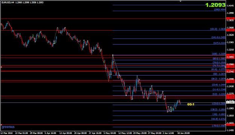Viewport: 235px width, 135px height.
Task: Click the white current price tag 1.2093
Action: 230,102
